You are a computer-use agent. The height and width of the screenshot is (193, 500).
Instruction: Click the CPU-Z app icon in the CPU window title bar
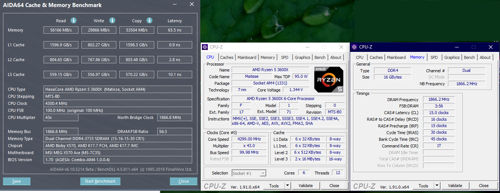click(205, 47)
